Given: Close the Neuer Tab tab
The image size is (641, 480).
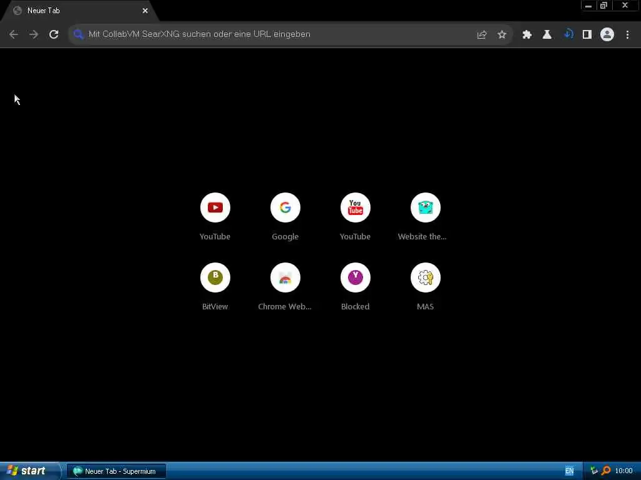Looking at the screenshot, I should click(x=145, y=11).
